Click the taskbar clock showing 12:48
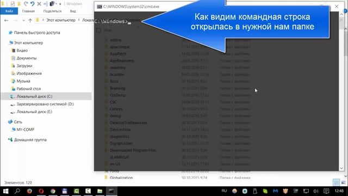This screenshot has width=348, height=196. pyautogui.click(x=339, y=191)
